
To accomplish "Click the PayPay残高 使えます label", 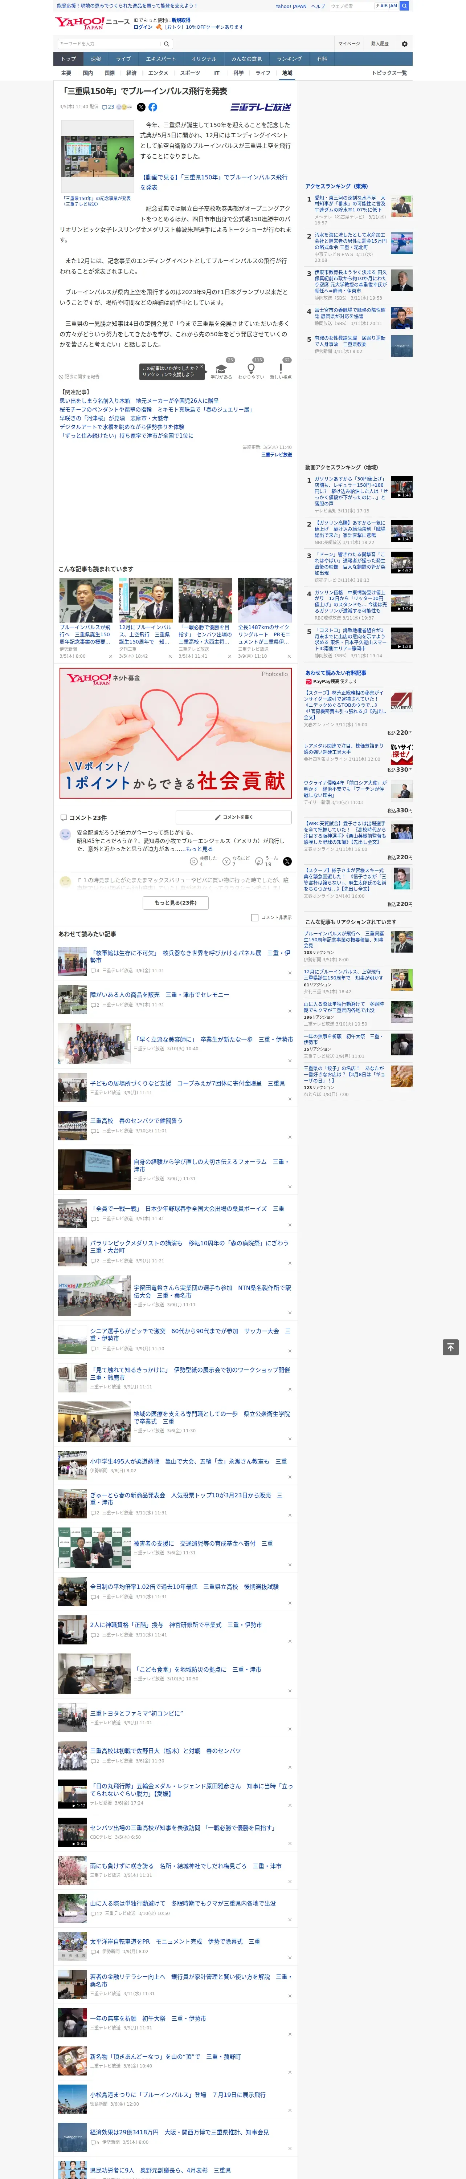I will [331, 681].
